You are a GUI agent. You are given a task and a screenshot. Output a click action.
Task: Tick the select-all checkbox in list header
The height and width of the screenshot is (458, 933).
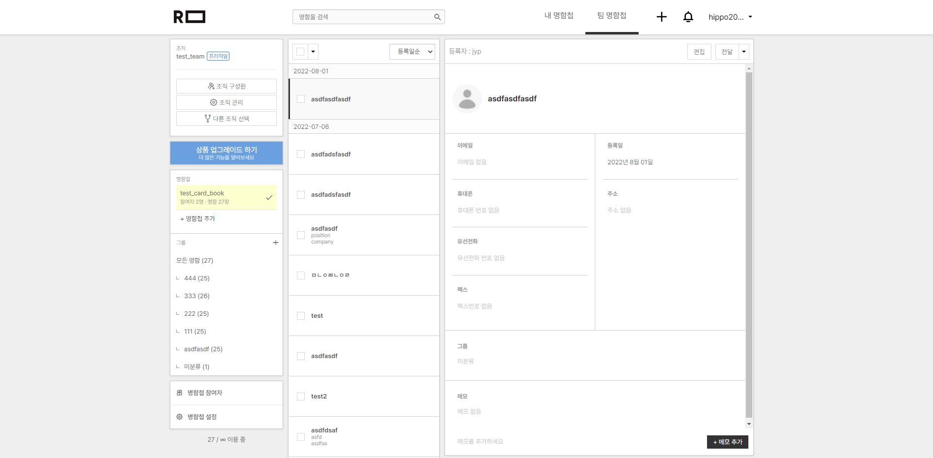(x=300, y=52)
